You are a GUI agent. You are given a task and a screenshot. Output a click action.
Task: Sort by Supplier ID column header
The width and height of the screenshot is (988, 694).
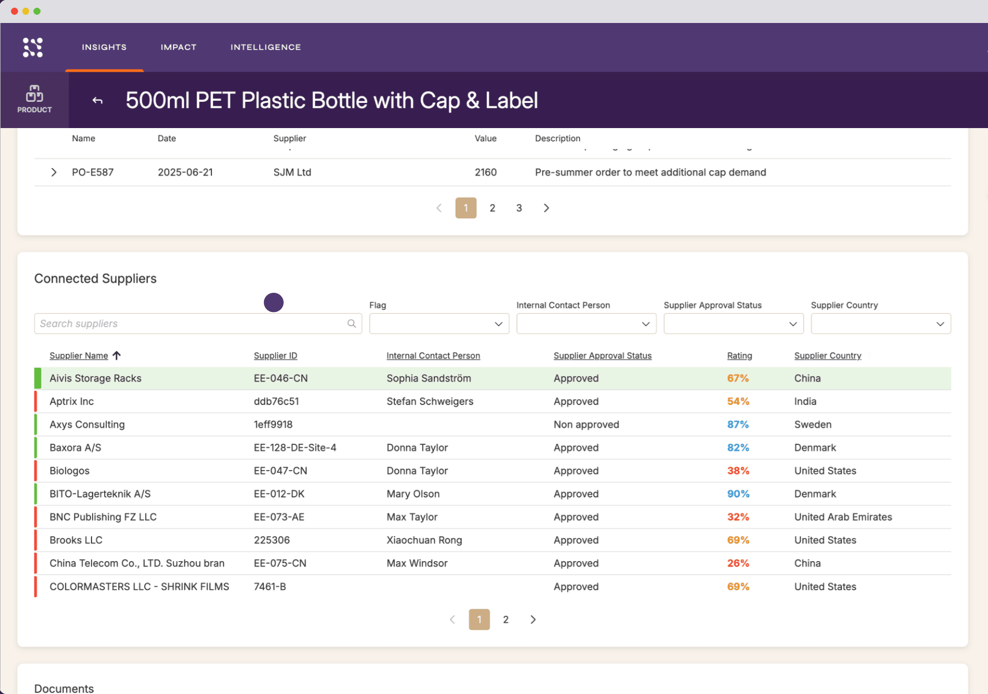tap(275, 356)
